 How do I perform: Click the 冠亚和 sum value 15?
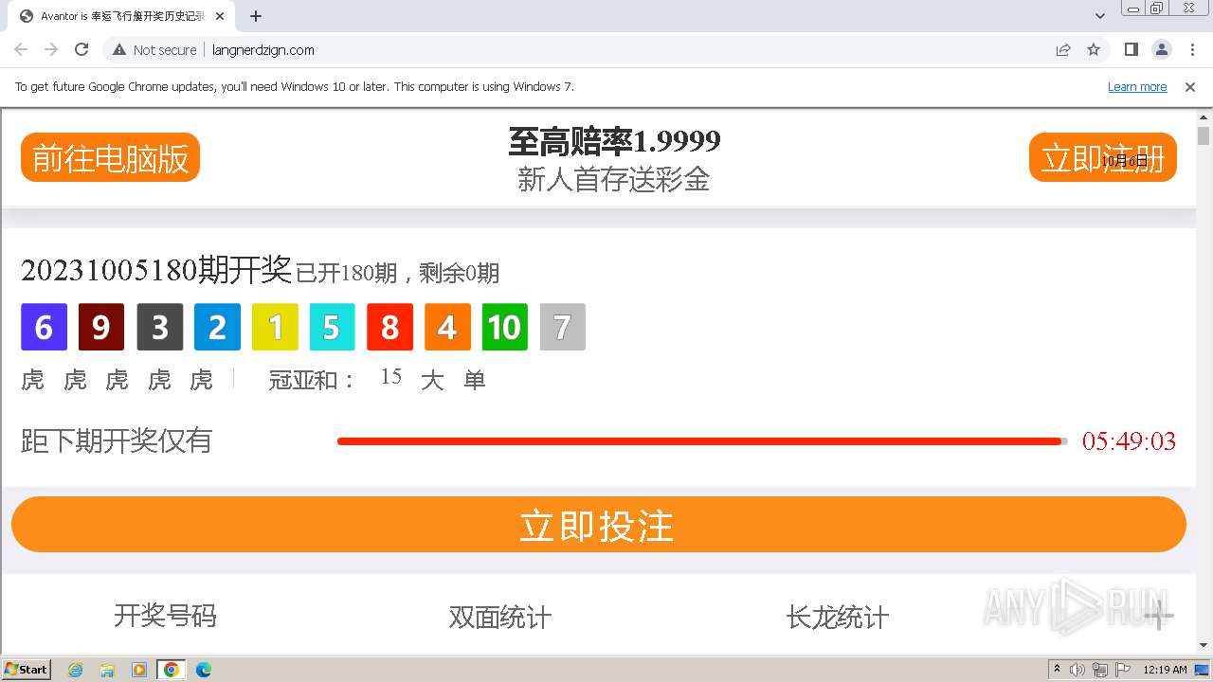(x=391, y=377)
